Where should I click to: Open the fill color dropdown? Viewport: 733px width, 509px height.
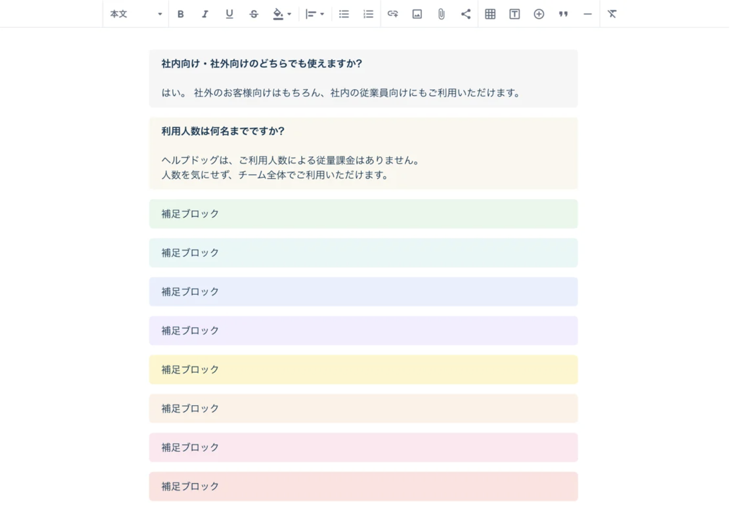[x=282, y=14]
